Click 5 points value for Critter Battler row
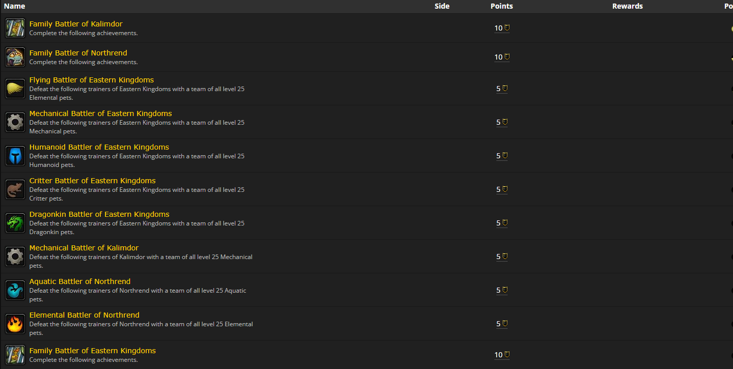This screenshot has height=369, width=733. [502, 189]
